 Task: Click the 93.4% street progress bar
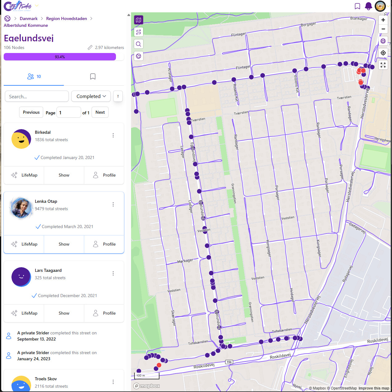click(60, 57)
